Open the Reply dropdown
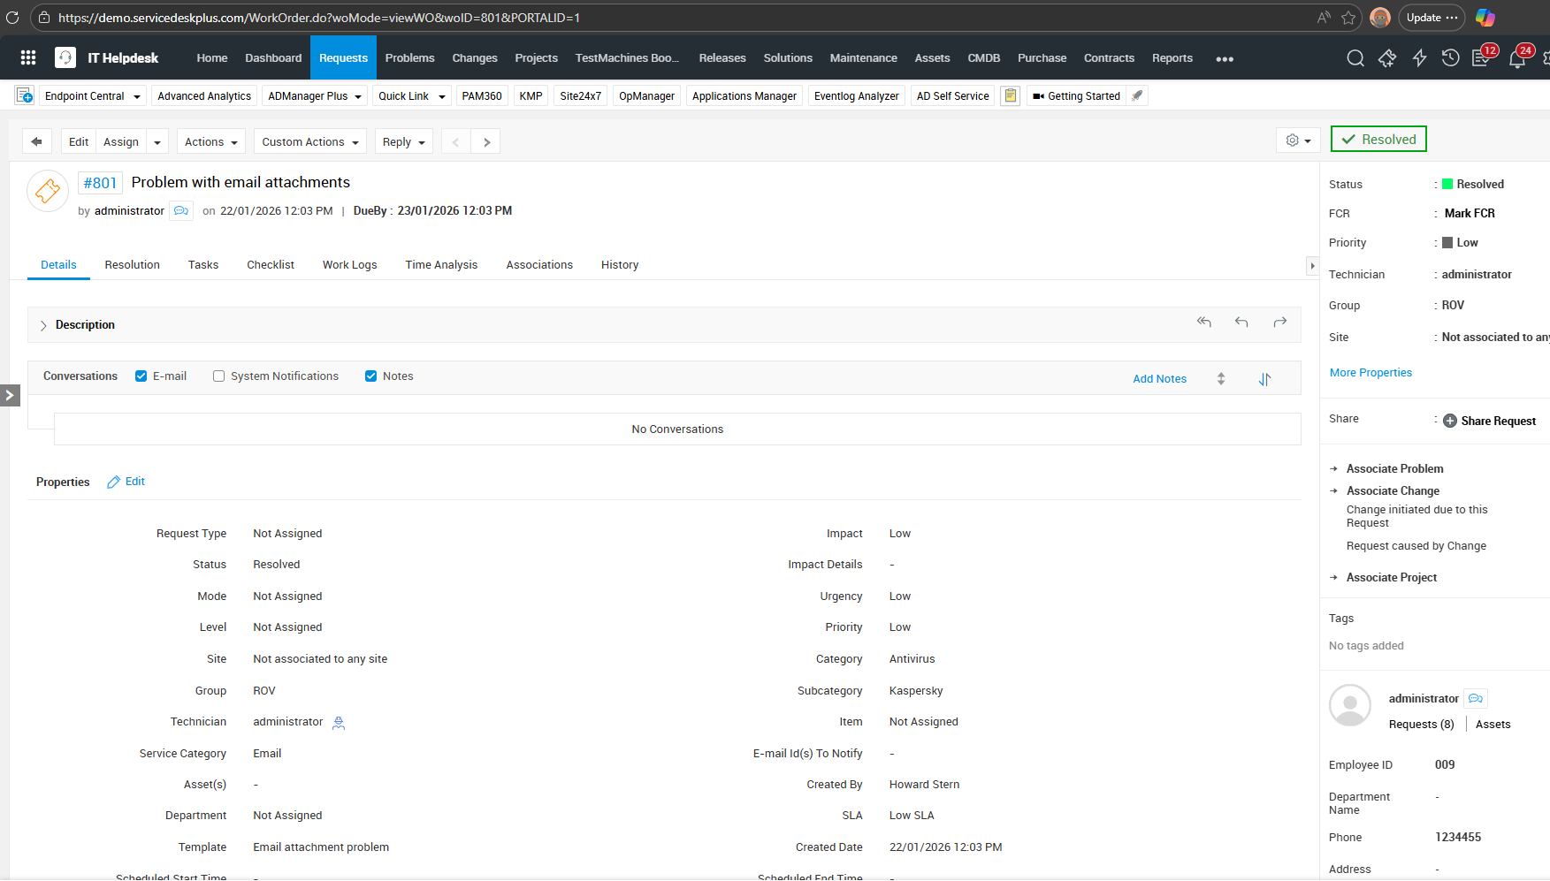This screenshot has width=1550, height=881. click(404, 142)
